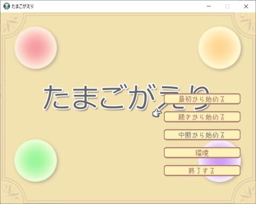Resume from suspend with 中断から始める
Image resolution: width=256 pixels, height=204 pixels.
(202, 135)
